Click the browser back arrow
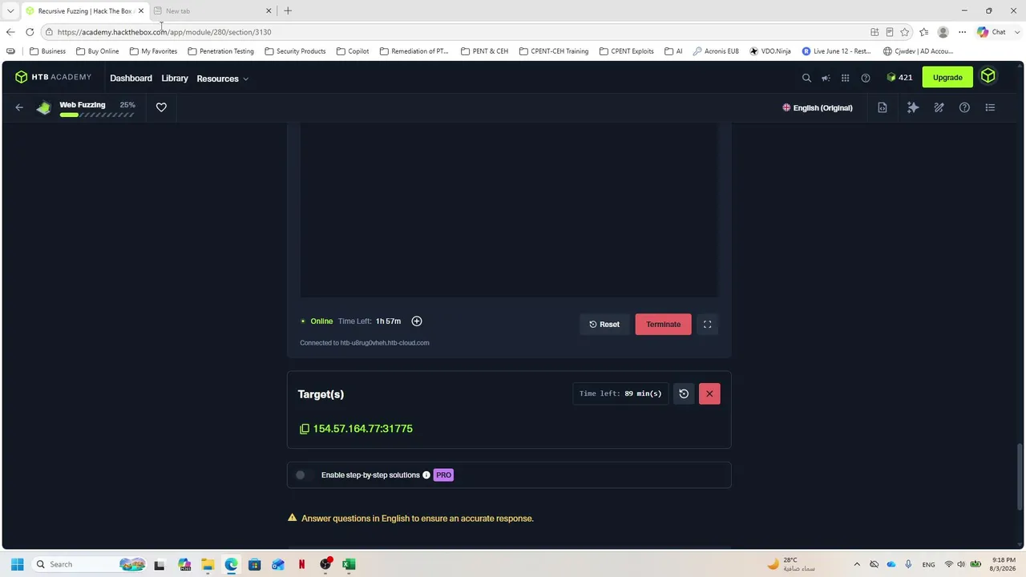Image resolution: width=1026 pixels, height=577 pixels. [x=10, y=32]
